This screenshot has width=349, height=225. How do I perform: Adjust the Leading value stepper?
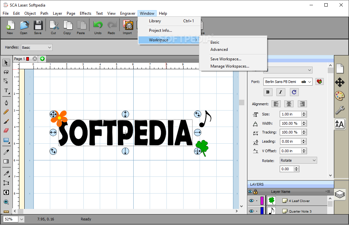click(304, 141)
